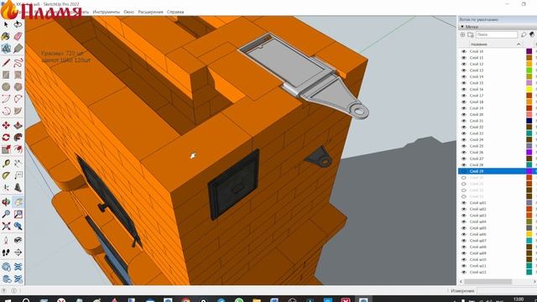Image resolution: width=537 pixels, height=302 pixels.
Task: Choose the Lasso Select tool
Action: coord(18,24)
